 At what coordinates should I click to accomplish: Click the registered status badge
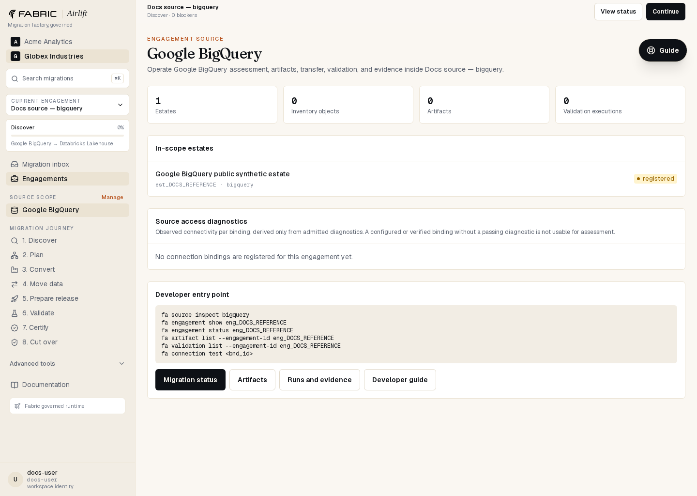point(655,179)
